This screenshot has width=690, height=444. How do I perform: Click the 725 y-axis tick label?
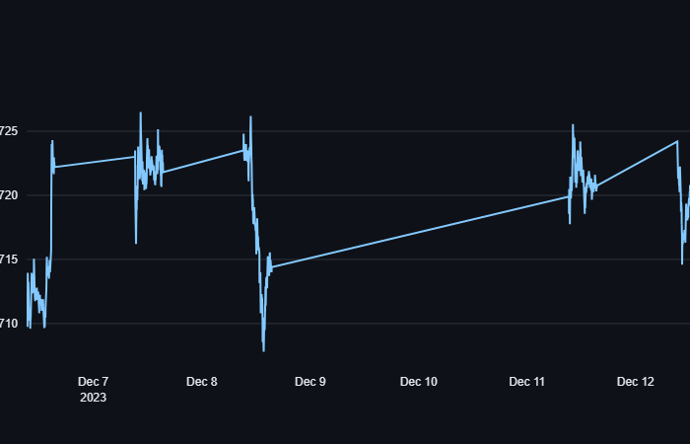(8, 131)
